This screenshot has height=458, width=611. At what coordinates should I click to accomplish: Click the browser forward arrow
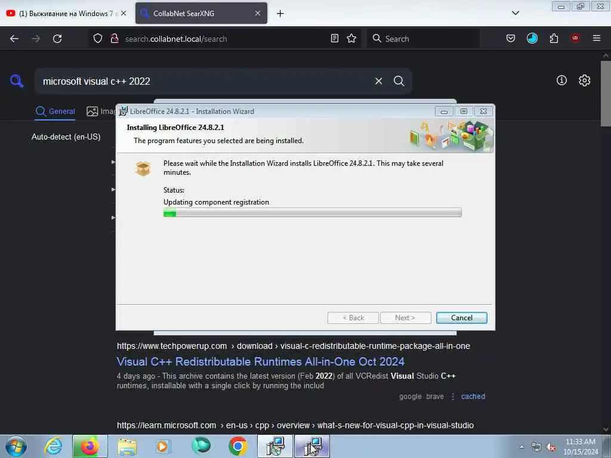pyautogui.click(x=36, y=39)
